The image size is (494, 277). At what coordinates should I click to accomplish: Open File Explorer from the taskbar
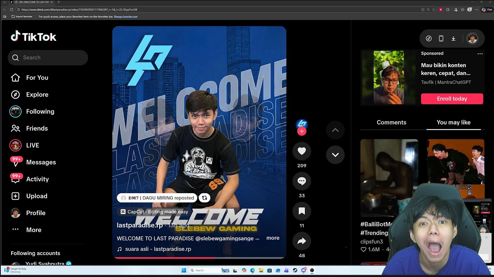coord(261,270)
